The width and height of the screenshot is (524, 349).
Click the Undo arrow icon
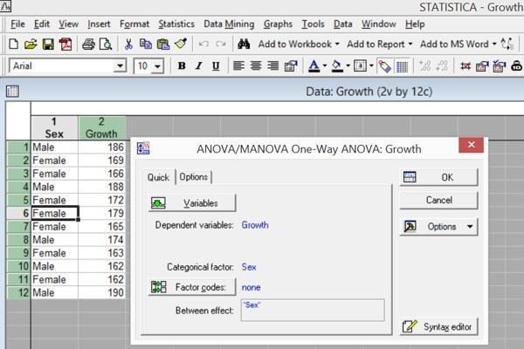(203, 44)
